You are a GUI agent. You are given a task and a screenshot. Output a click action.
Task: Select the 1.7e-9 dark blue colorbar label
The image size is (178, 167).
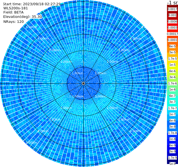pyautogui.click(x=172, y=158)
